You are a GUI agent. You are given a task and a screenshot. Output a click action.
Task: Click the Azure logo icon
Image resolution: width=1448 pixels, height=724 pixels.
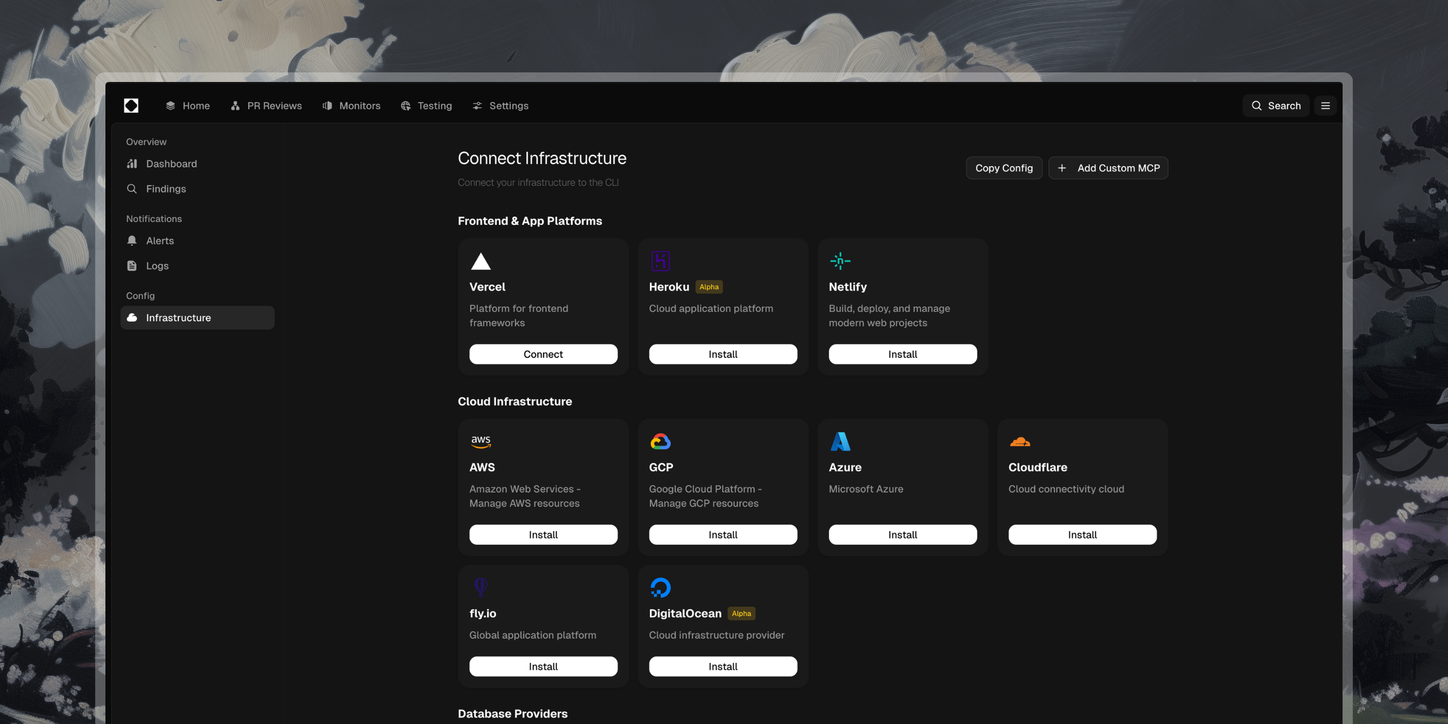tap(840, 441)
